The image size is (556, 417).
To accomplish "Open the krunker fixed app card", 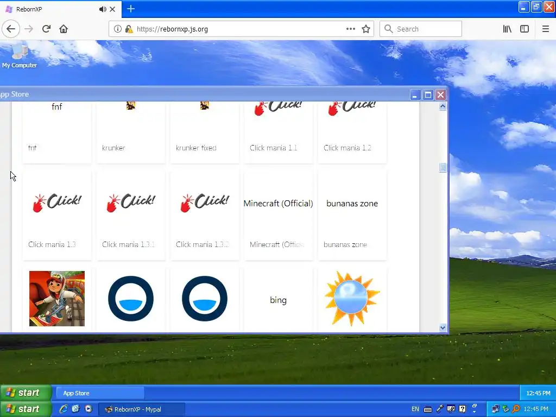I will 205,132.
